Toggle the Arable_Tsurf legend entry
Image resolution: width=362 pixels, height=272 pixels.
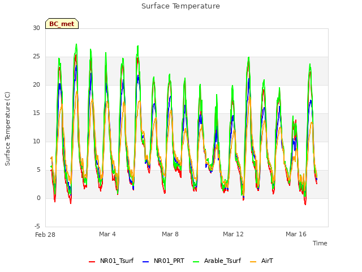[x=217, y=261]
